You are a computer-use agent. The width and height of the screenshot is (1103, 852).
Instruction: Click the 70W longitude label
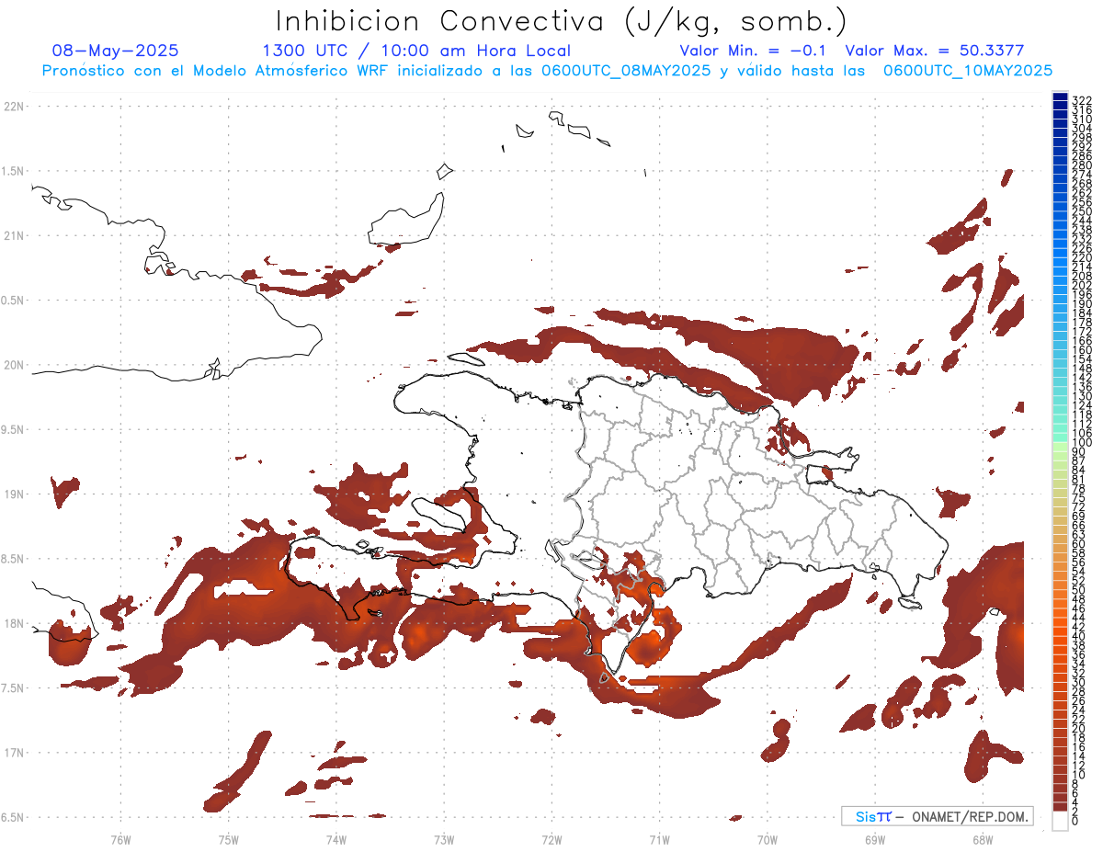click(x=767, y=839)
